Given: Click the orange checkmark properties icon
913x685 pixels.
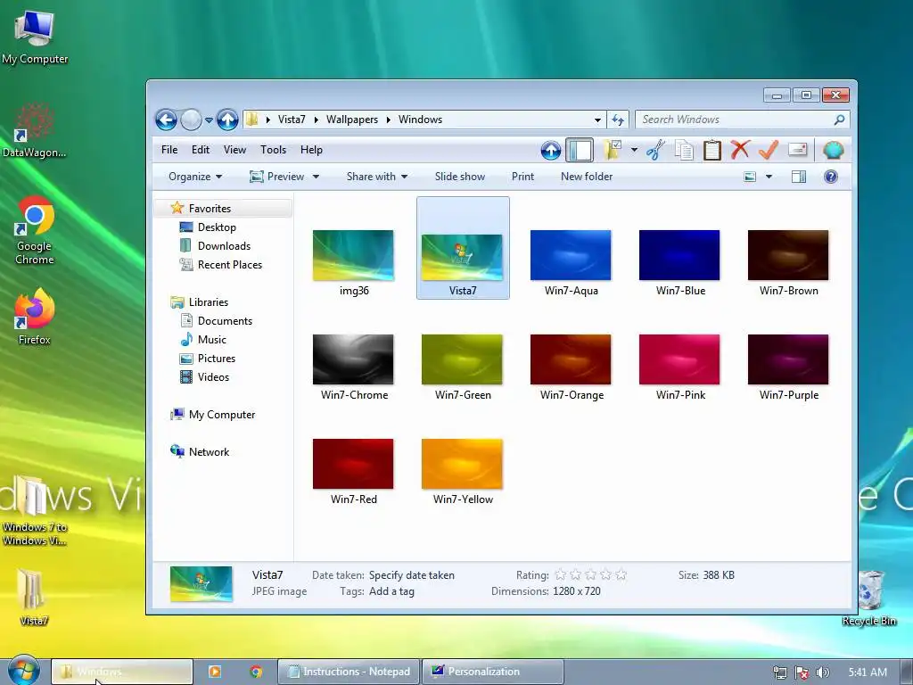Looking at the screenshot, I should (x=769, y=150).
